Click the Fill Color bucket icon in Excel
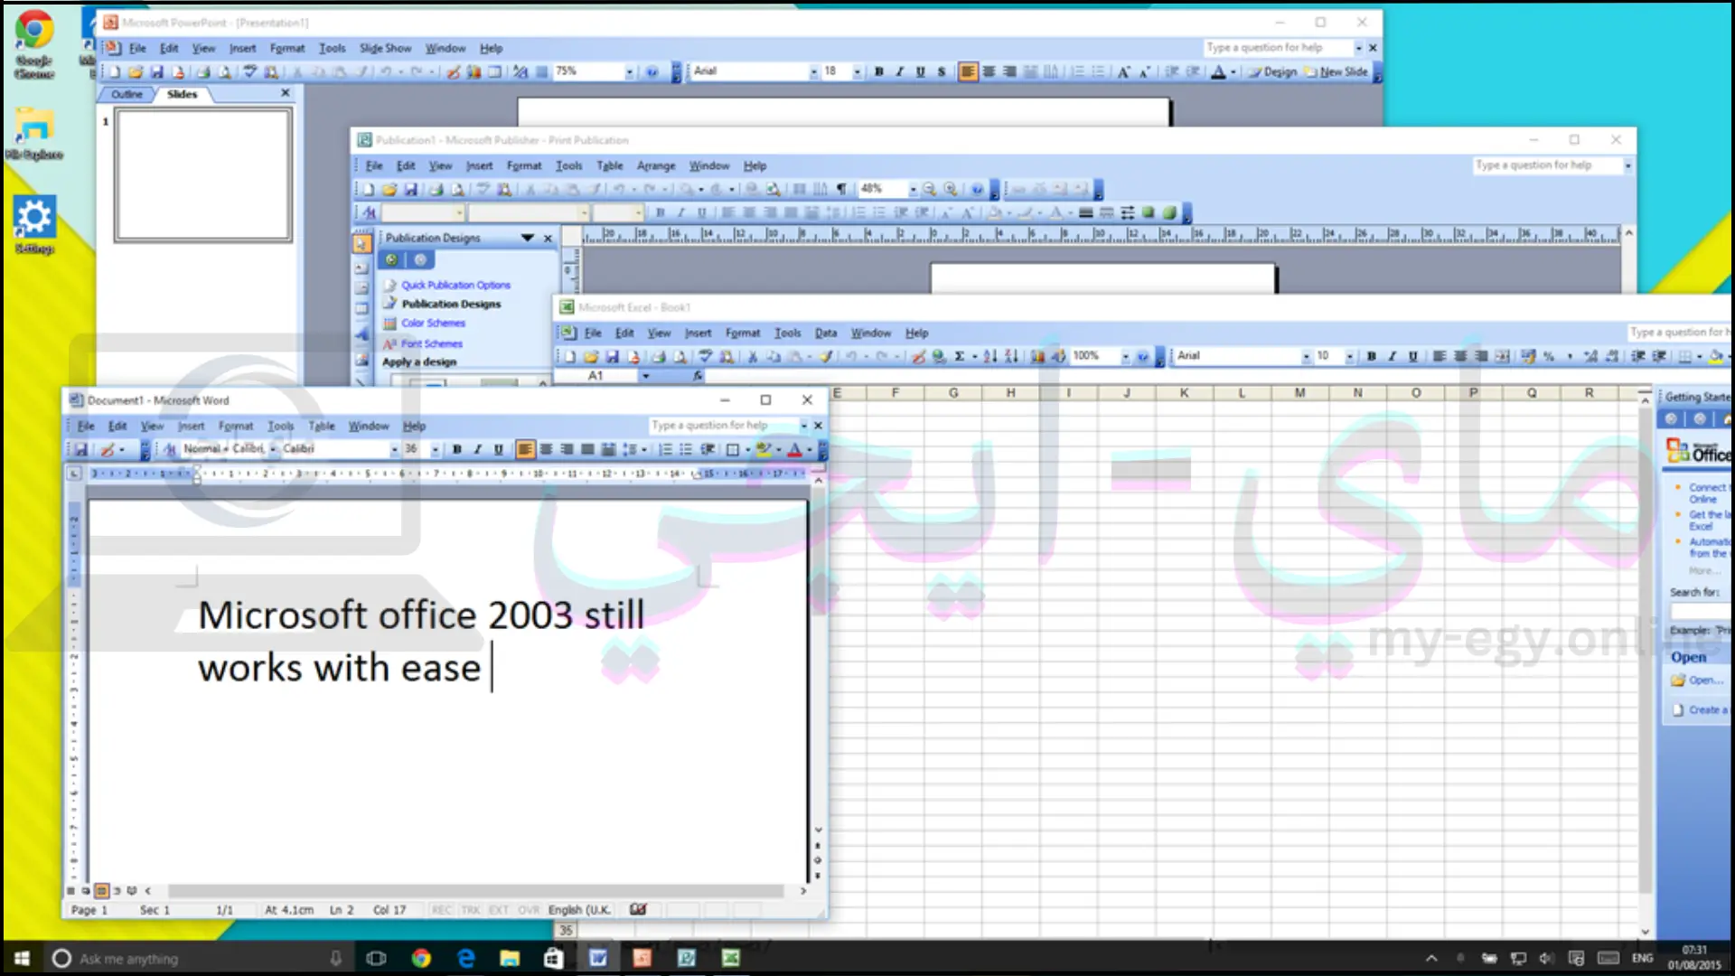 [1715, 356]
